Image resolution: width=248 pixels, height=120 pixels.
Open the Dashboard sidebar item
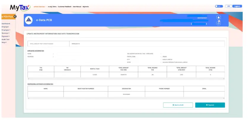point(6,24)
